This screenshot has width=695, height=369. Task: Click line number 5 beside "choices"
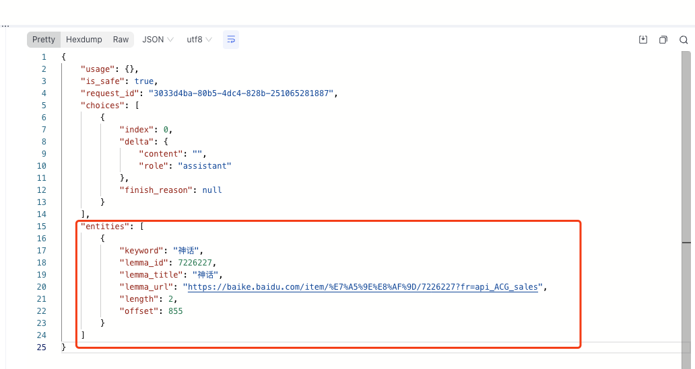[x=44, y=106]
